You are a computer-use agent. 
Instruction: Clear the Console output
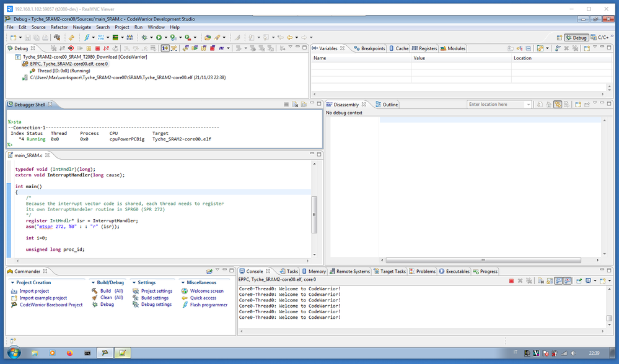[x=541, y=280]
